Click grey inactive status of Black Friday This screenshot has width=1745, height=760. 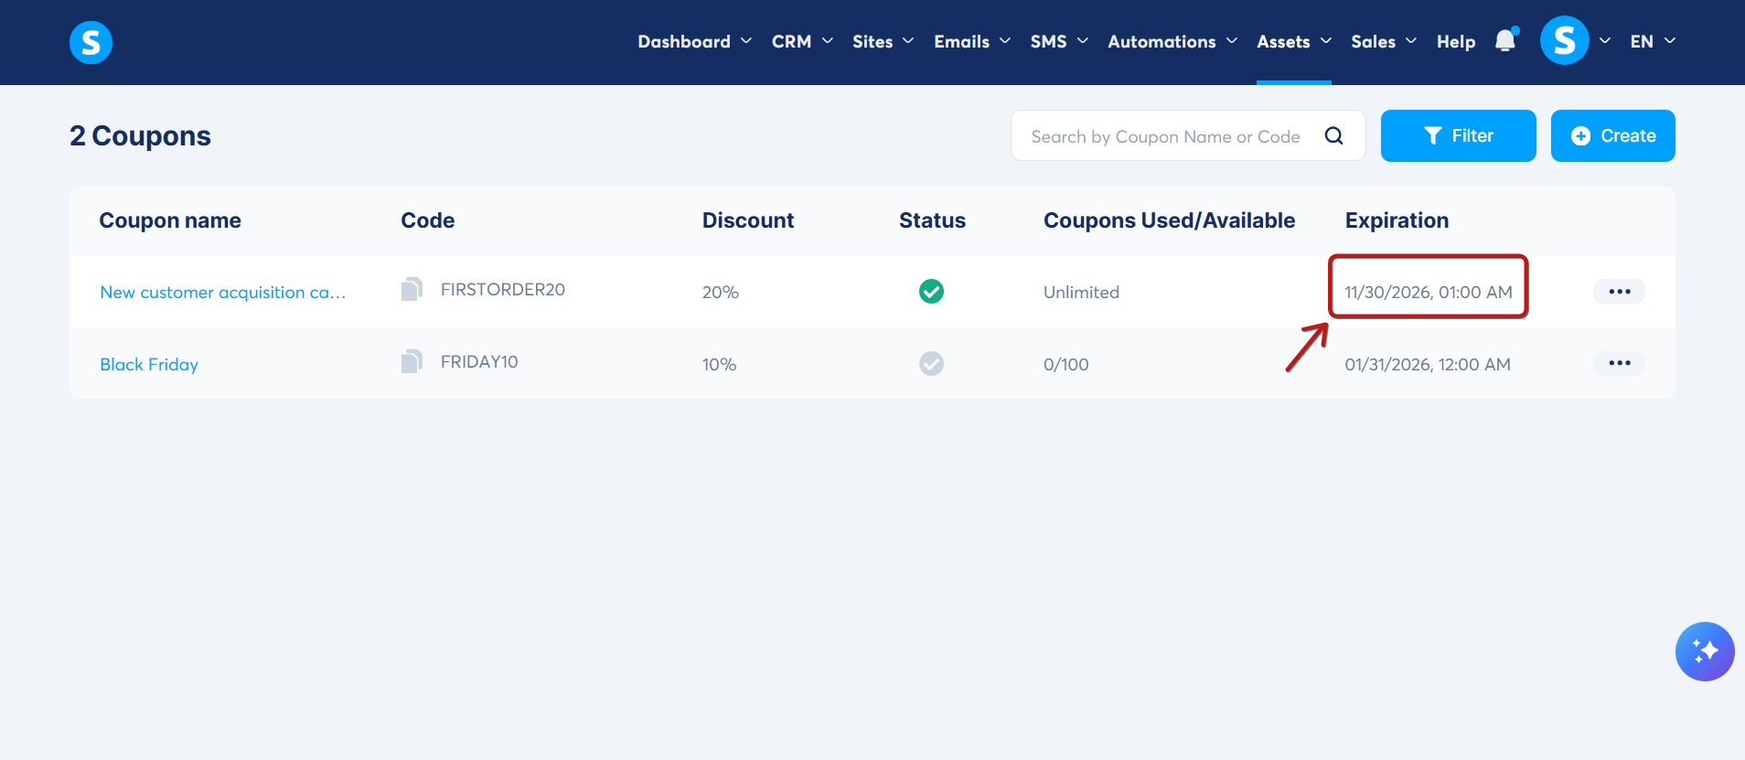coord(931,363)
